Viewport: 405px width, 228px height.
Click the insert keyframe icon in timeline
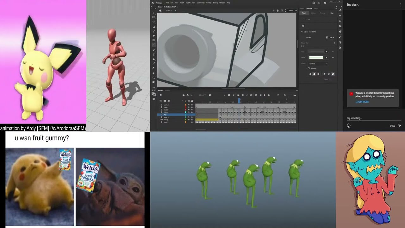point(229,95)
